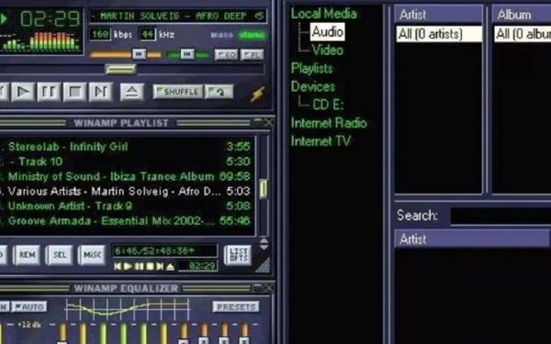Screen dimensions: 551x344
Task: Click the stereo indicator
Action: click(252, 35)
